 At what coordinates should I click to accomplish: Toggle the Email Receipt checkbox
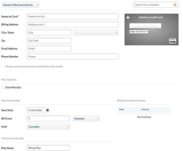tap(2, 87)
